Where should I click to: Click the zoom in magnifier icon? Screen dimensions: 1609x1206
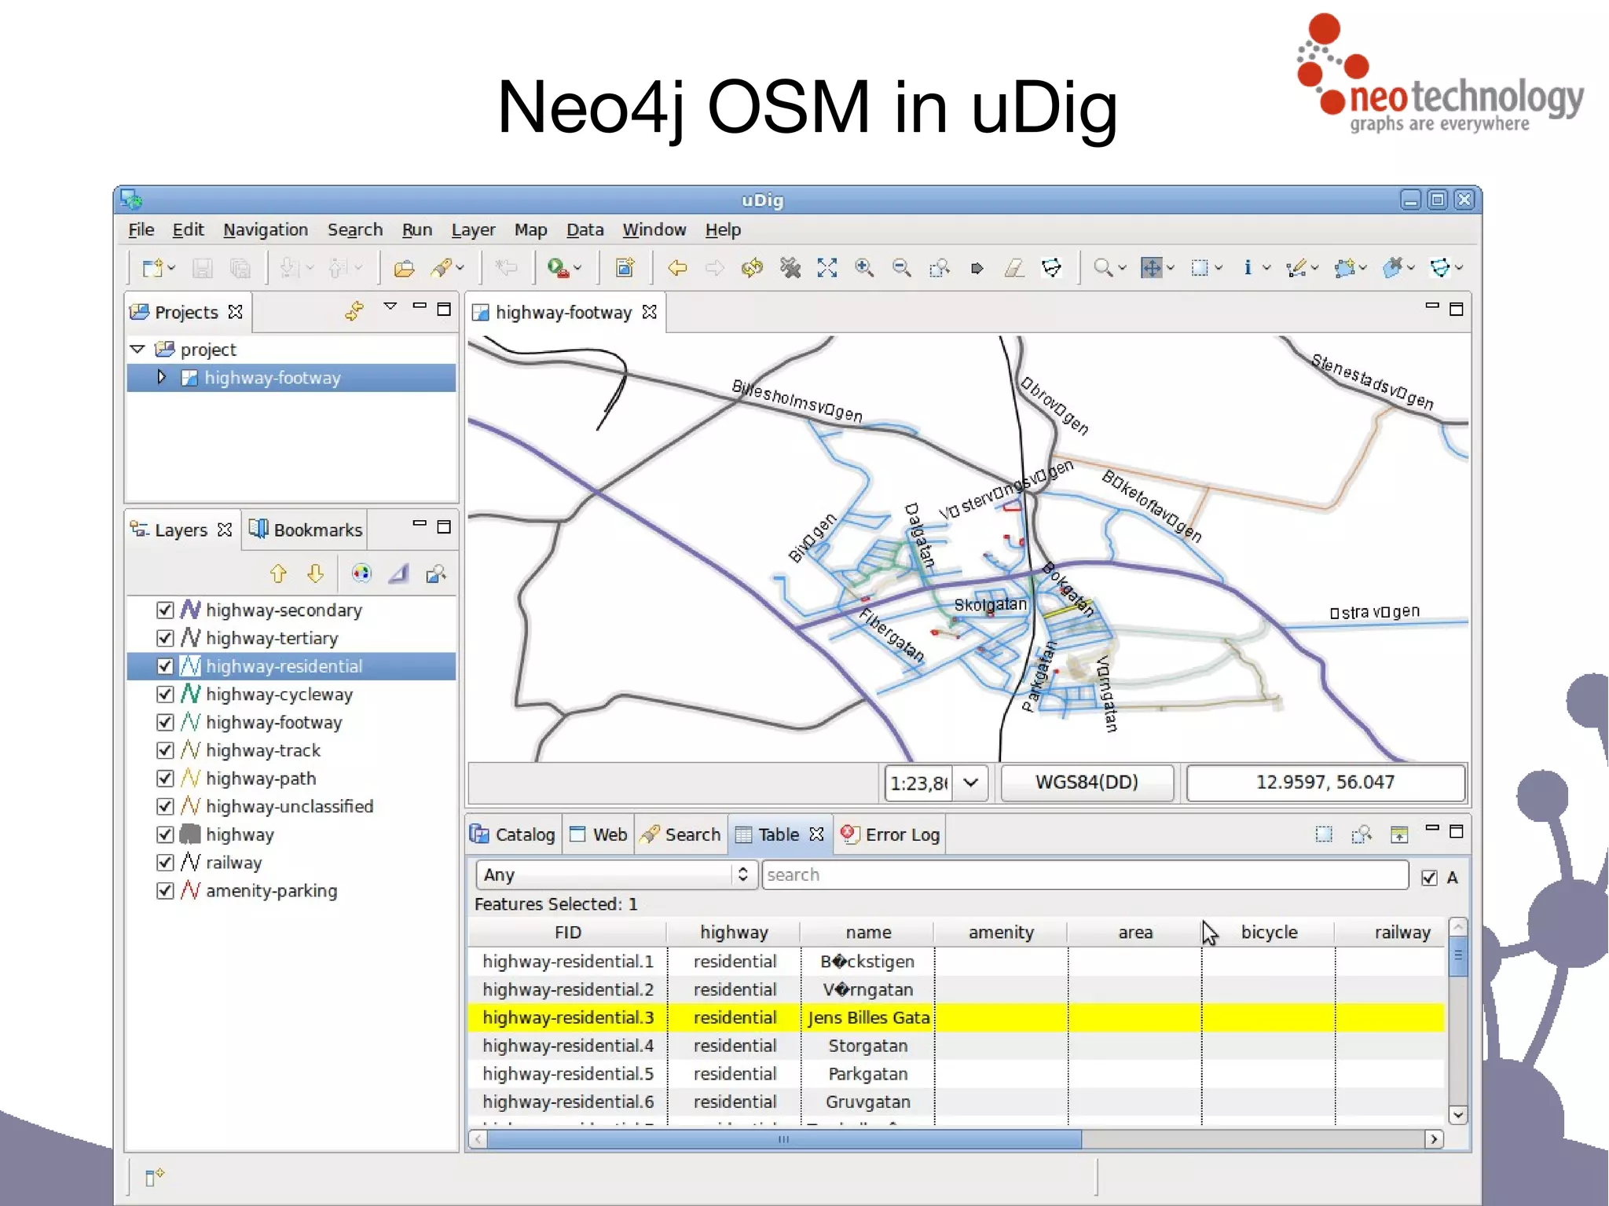(x=864, y=269)
